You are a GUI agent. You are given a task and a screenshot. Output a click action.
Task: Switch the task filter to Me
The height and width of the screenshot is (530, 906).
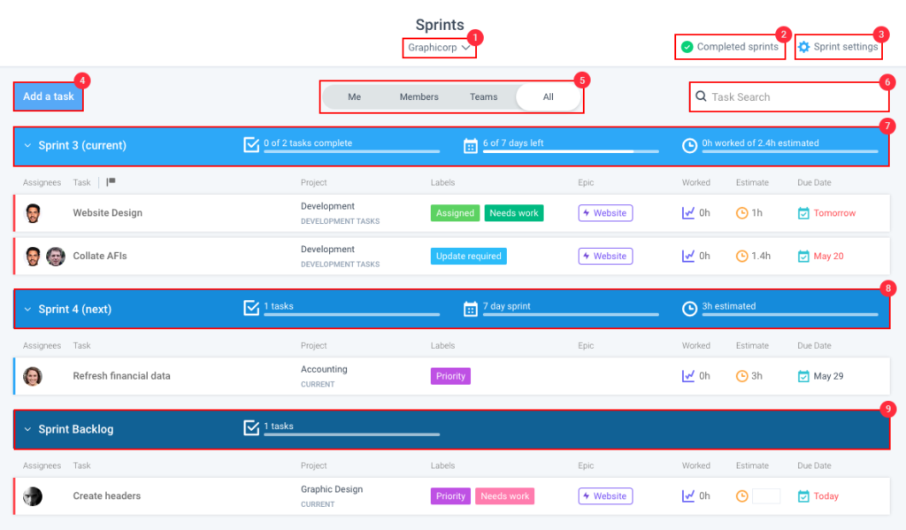(x=354, y=97)
